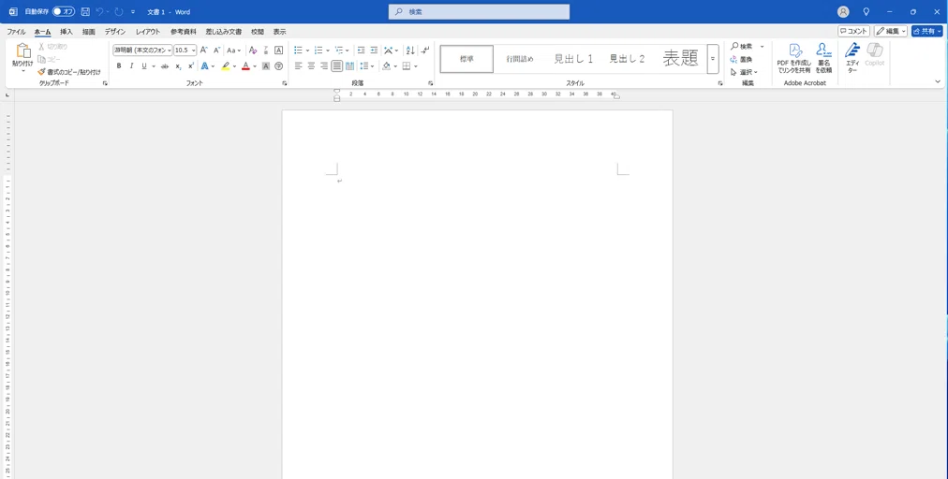Click the yellow highlight color button
Screen dimensions: 948x479
coord(226,66)
